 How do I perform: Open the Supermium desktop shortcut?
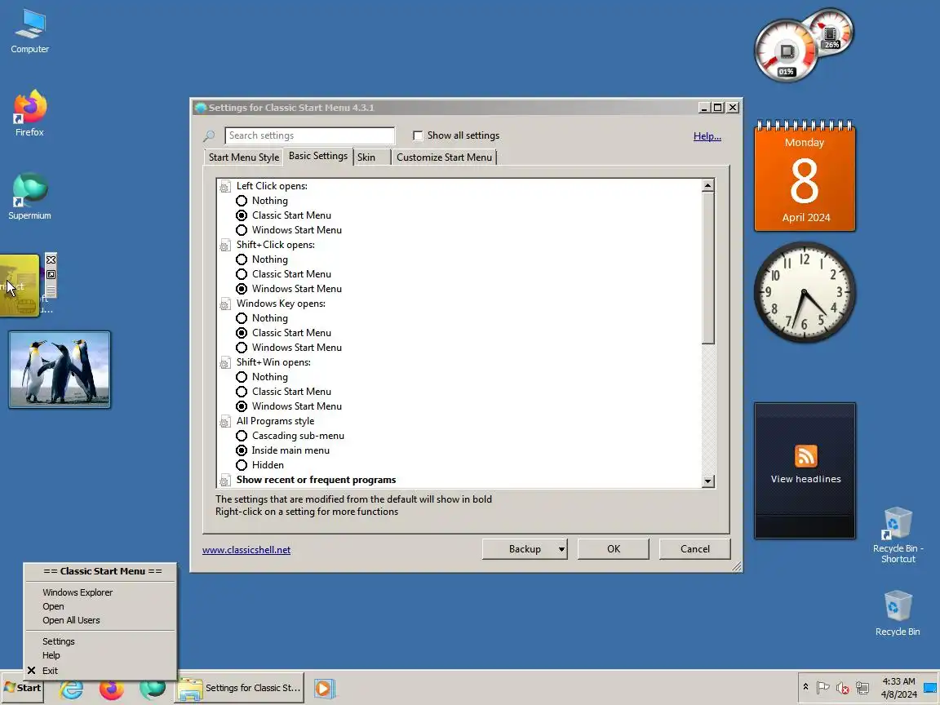tap(29, 196)
